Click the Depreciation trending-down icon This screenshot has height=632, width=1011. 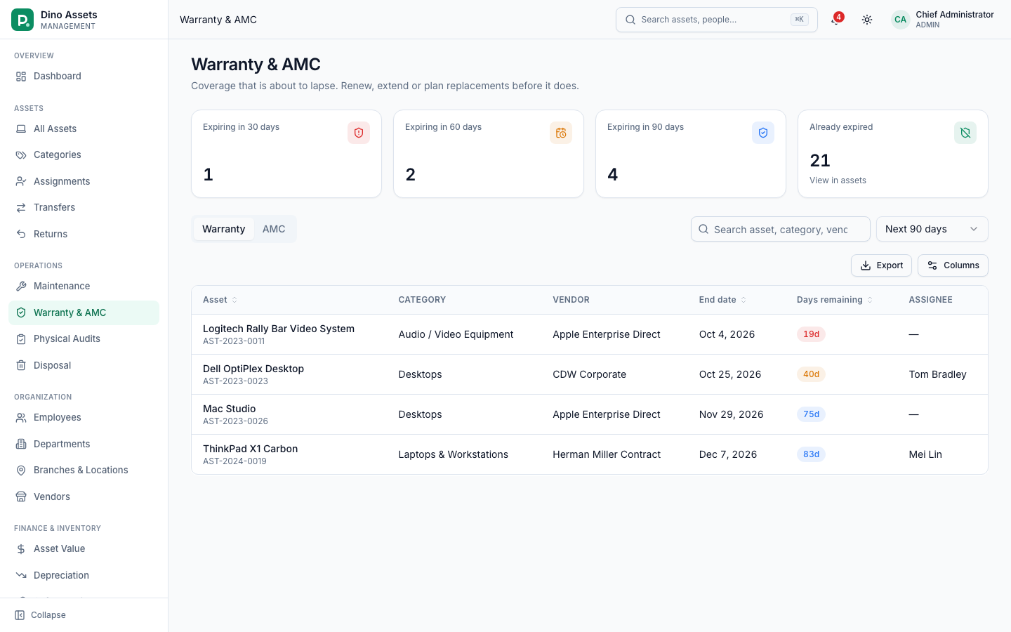(21, 575)
